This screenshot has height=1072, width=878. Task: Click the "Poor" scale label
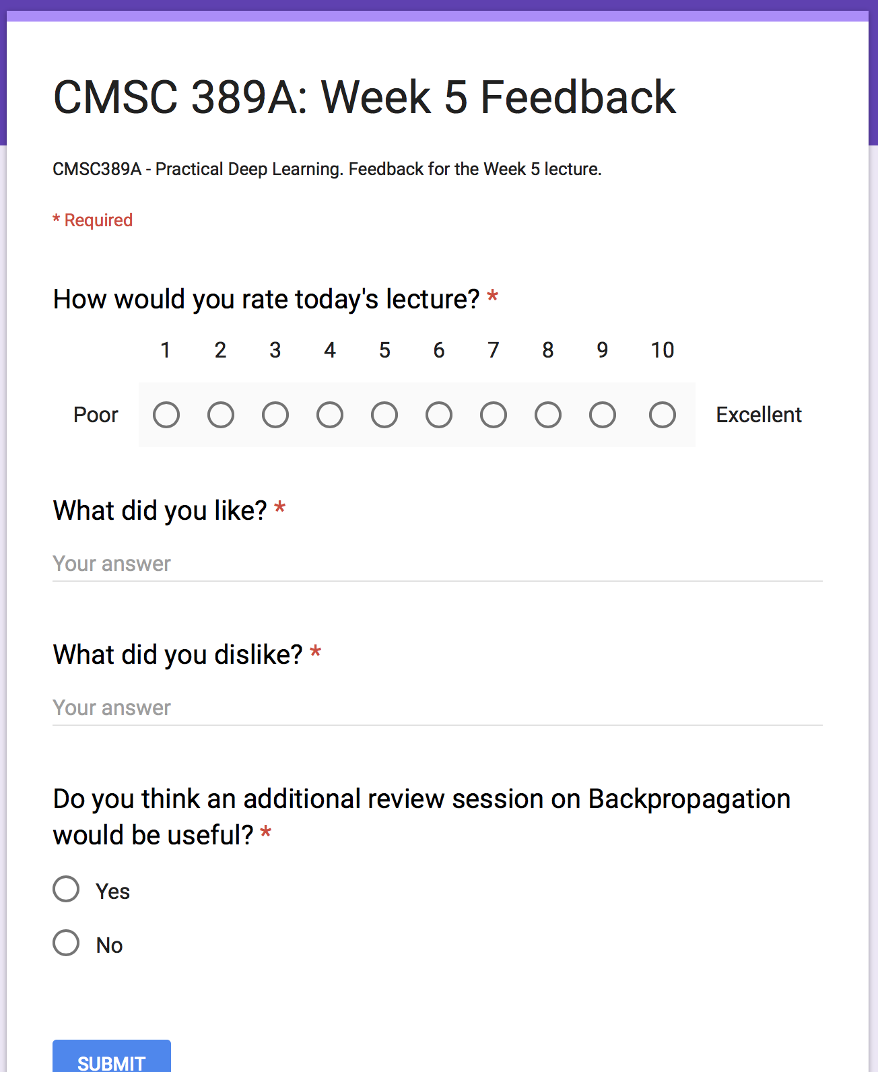click(96, 415)
